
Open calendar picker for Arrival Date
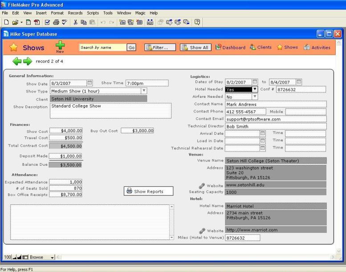(x=263, y=133)
